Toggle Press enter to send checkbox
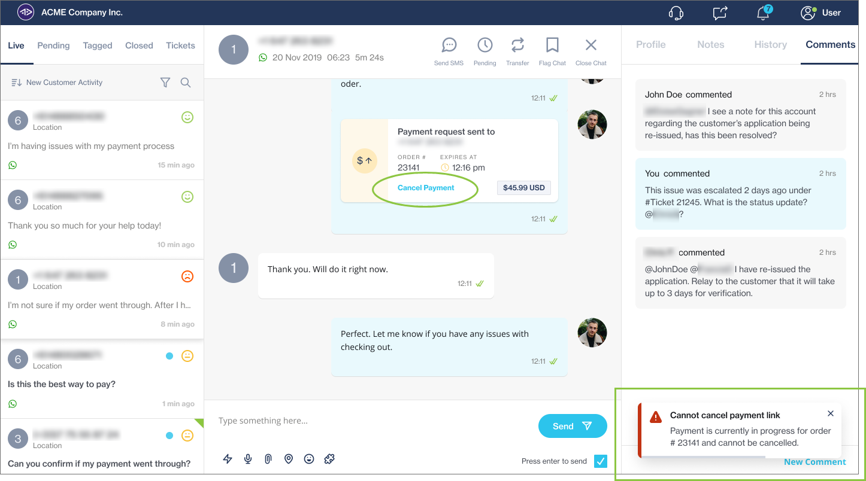The height and width of the screenshot is (481, 866). click(x=600, y=461)
